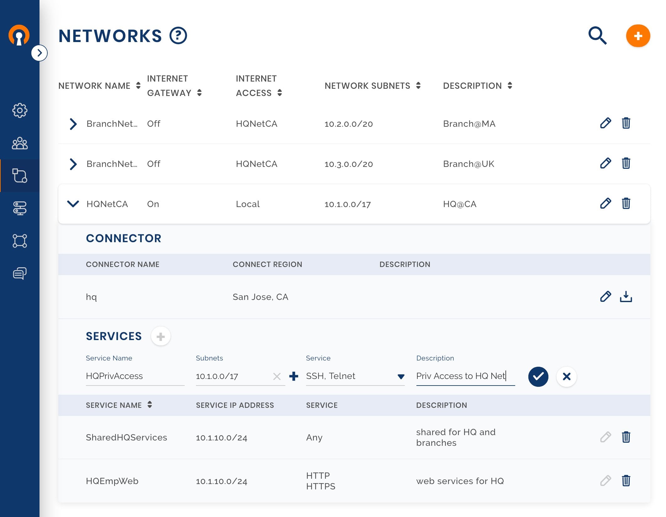
Task: Sort by Network Name column
Action: tap(138, 86)
